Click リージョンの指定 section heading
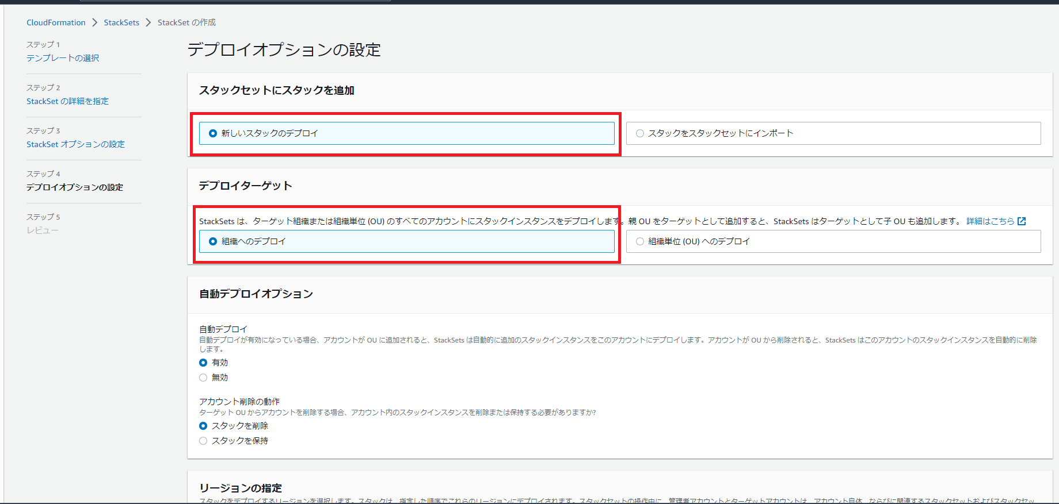Viewport: 1059px width, 504px height. pyautogui.click(x=241, y=488)
